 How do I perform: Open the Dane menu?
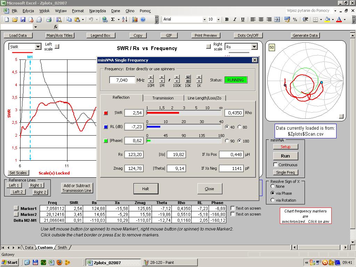(x=115, y=11)
